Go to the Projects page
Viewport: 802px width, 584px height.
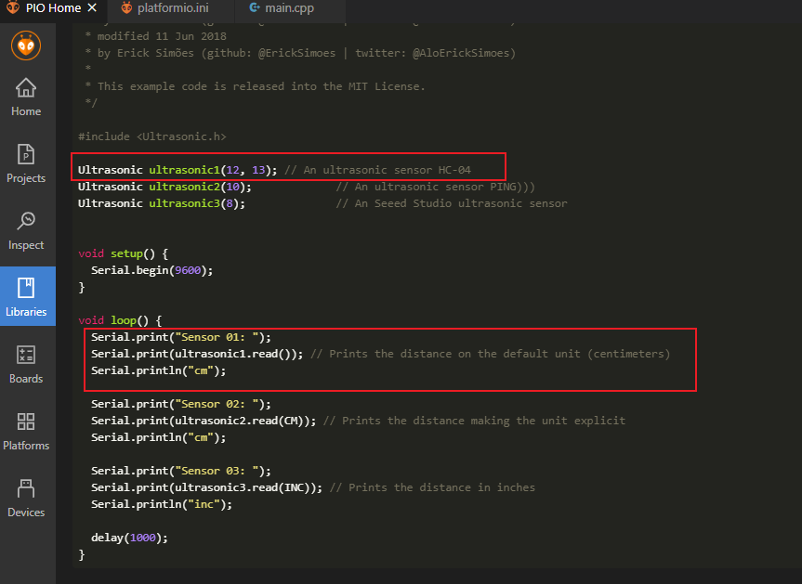[26, 165]
